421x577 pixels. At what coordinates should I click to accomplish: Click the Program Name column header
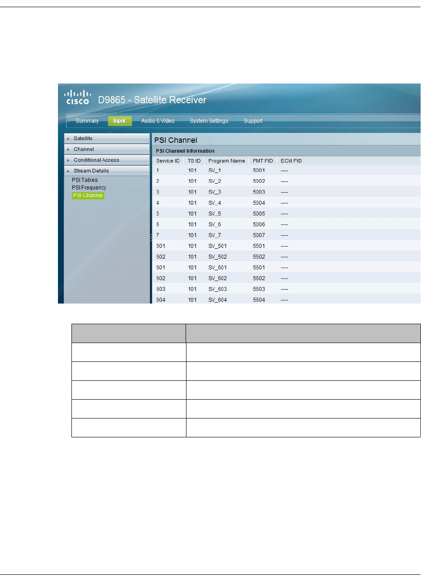tap(226, 161)
